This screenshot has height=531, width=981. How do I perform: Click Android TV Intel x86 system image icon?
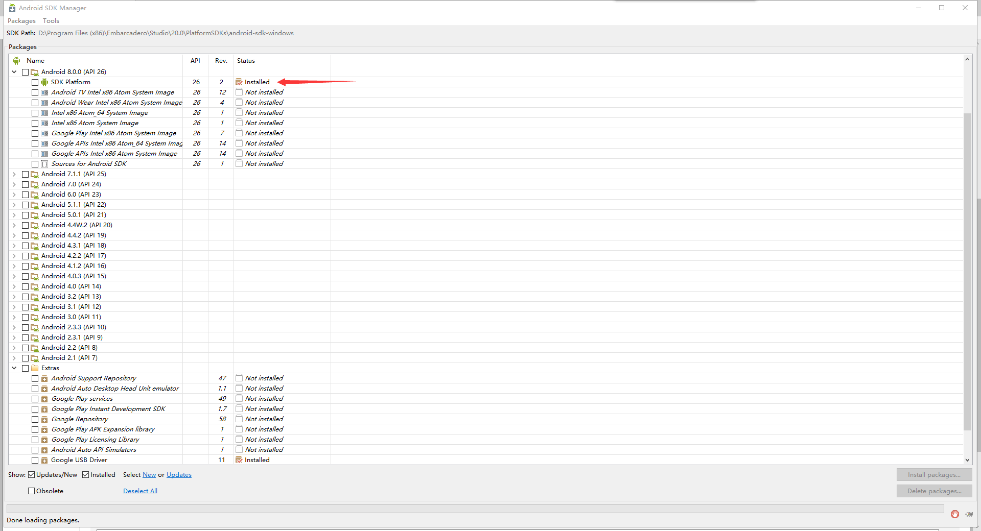[44, 92]
